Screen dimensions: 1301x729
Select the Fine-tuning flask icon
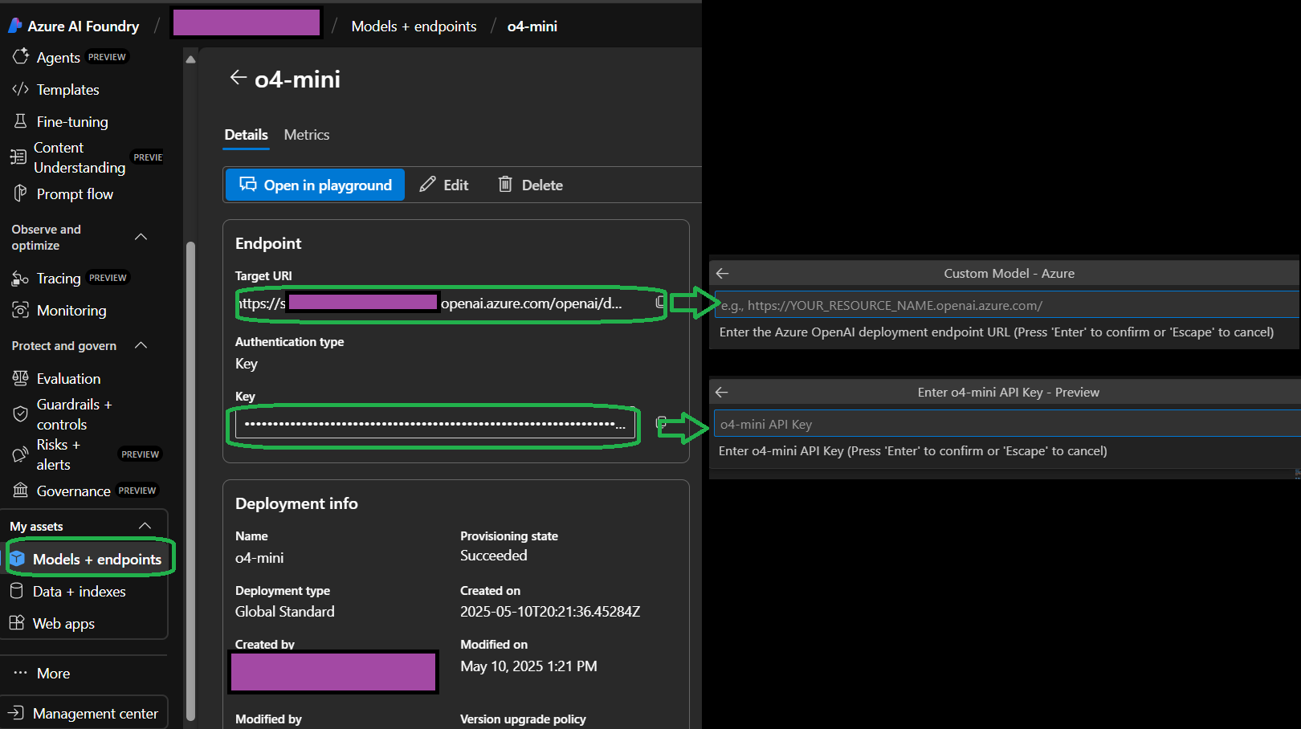click(x=20, y=121)
